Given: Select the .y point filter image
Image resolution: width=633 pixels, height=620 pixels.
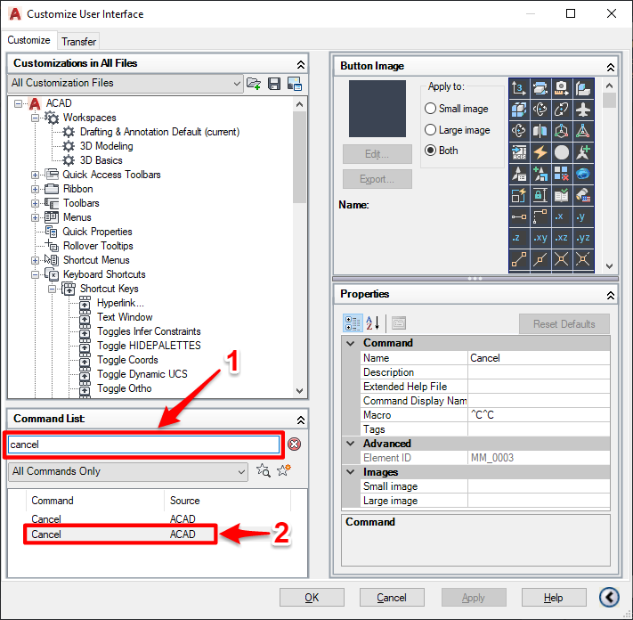Looking at the screenshot, I should coord(583,216).
